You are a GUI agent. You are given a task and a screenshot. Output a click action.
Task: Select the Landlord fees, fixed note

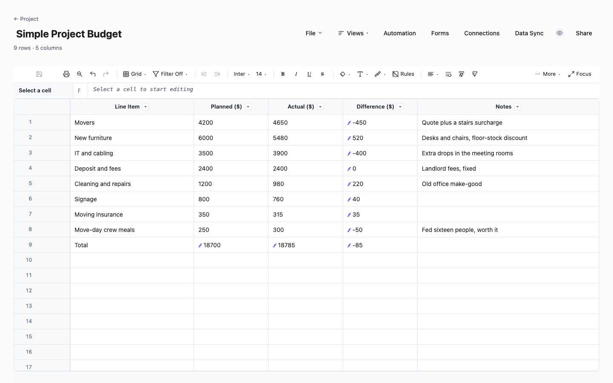coord(508,169)
